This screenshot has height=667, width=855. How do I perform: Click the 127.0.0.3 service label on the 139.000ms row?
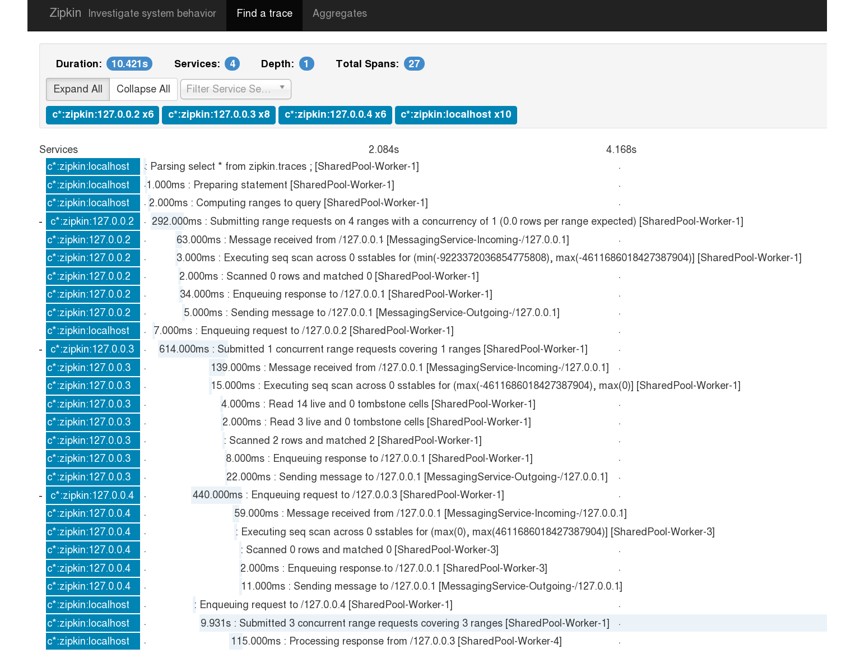coord(93,368)
